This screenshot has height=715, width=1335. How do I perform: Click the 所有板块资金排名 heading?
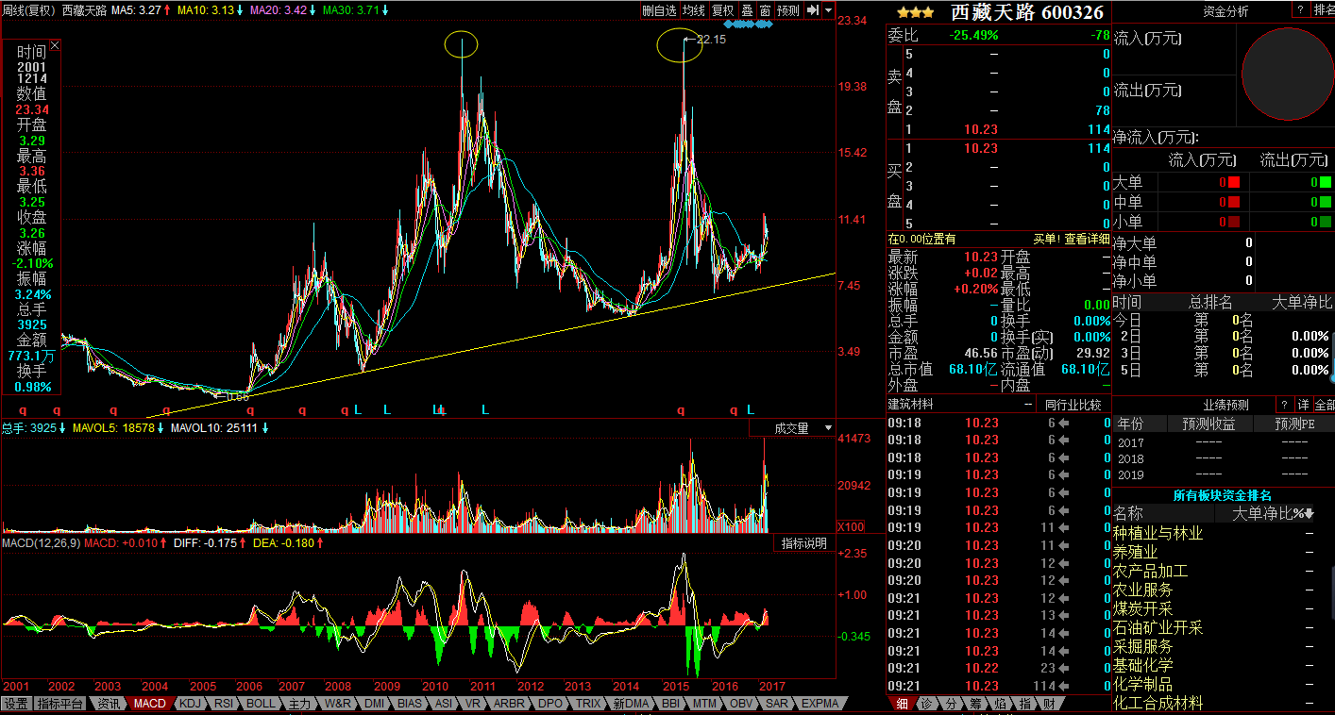[1223, 495]
